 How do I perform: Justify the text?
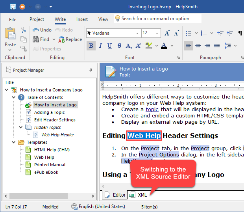pos(217,46)
